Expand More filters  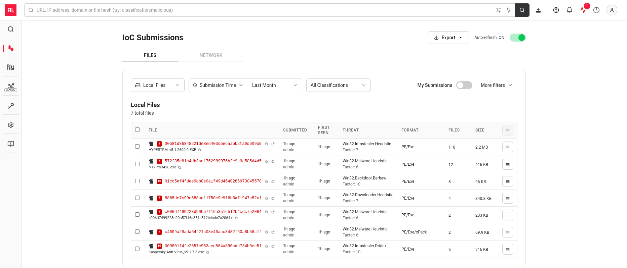pyautogui.click(x=497, y=85)
